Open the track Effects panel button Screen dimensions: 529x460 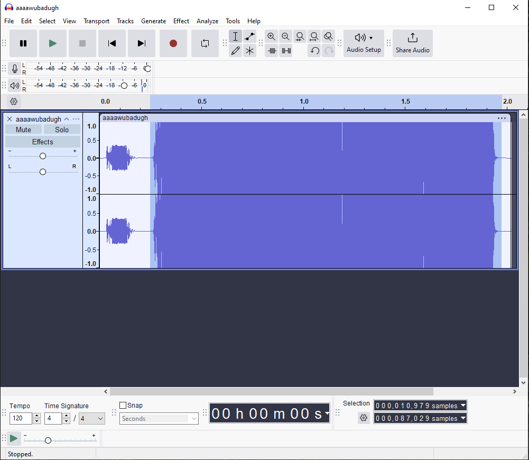coord(42,142)
